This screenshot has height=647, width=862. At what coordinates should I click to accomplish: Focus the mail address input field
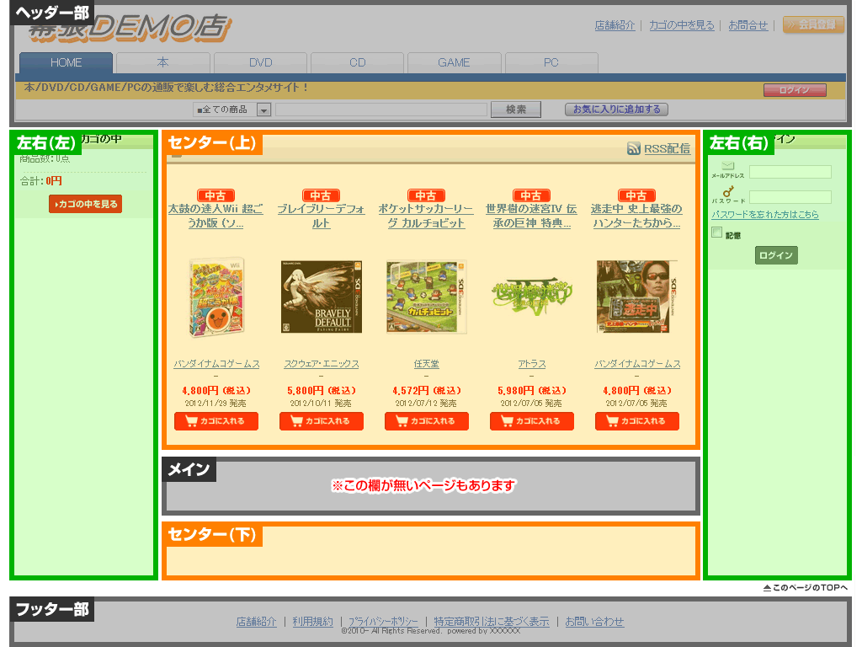click(x=790, y=172)
